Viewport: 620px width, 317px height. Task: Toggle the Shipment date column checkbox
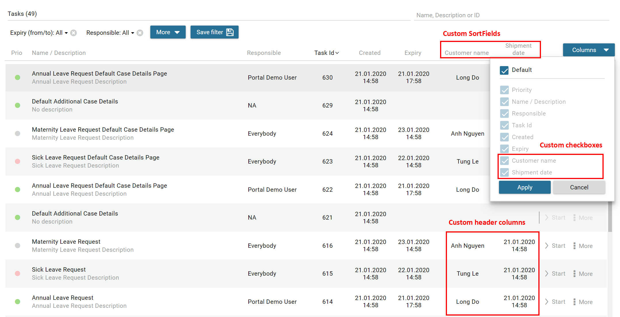[504, 172]
